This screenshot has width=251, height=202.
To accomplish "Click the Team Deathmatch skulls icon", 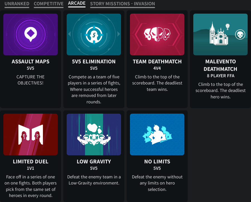I will point(157,34).
